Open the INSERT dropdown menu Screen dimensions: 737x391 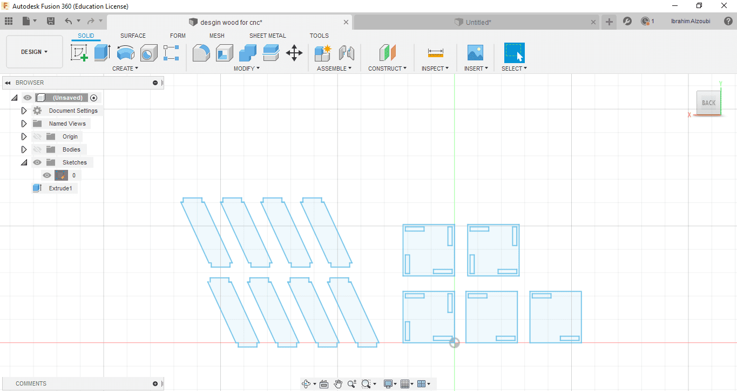pyautogui.click(x=476, y=68)
